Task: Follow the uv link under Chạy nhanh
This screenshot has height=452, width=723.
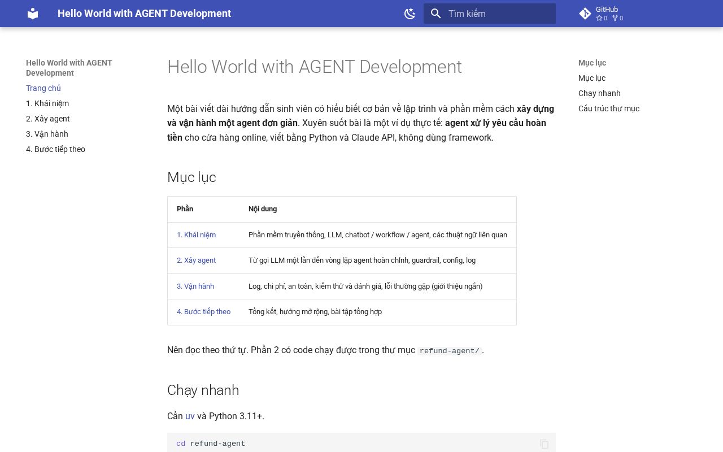Action: click(x=190, y=416)
